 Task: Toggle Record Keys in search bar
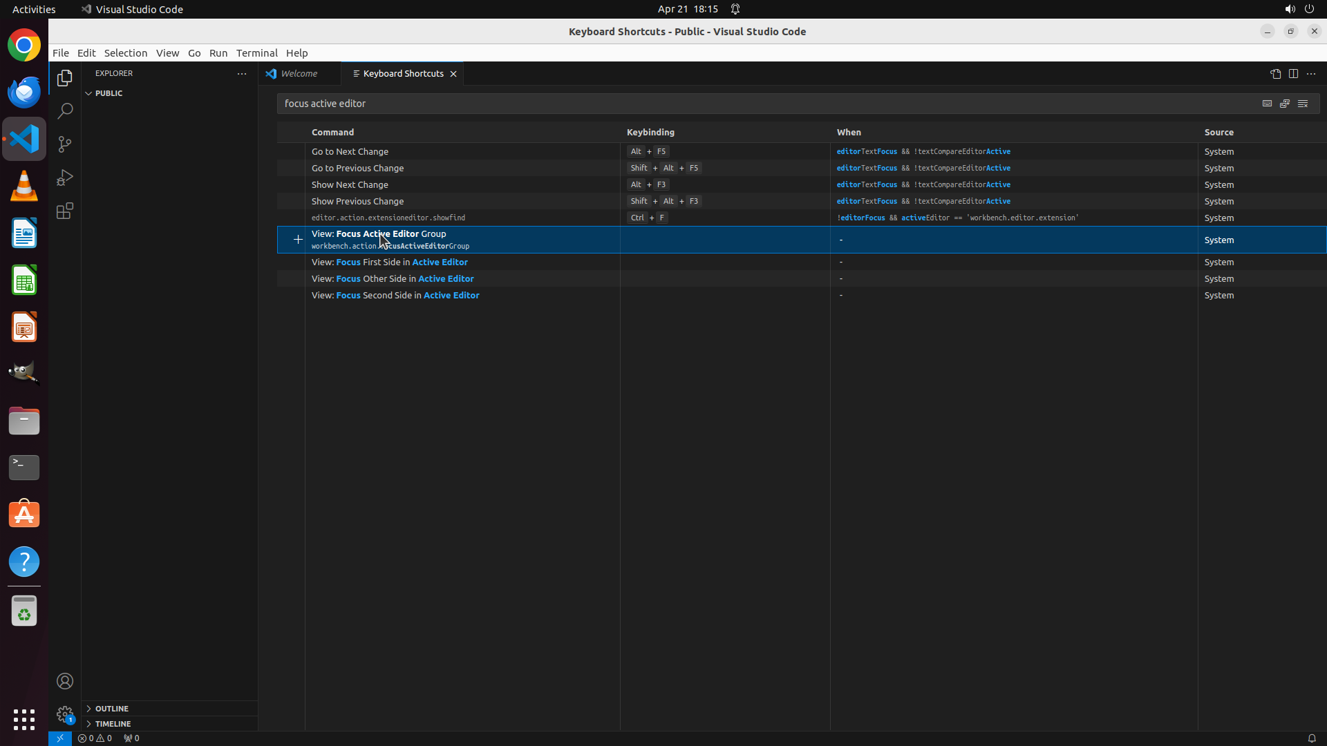[1267, 104]
